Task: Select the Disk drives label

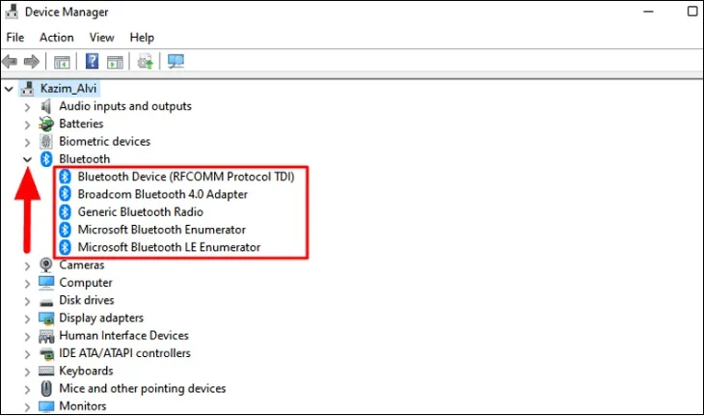Action: [87, 300]
